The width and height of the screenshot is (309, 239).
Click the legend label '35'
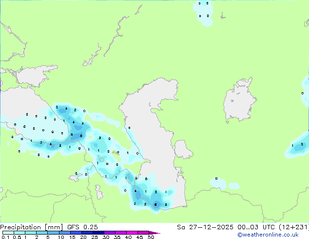point(117,237)
